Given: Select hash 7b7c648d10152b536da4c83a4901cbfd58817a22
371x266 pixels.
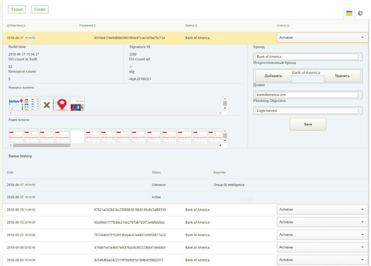Looking at the screenshot, I should coord(130,235).
